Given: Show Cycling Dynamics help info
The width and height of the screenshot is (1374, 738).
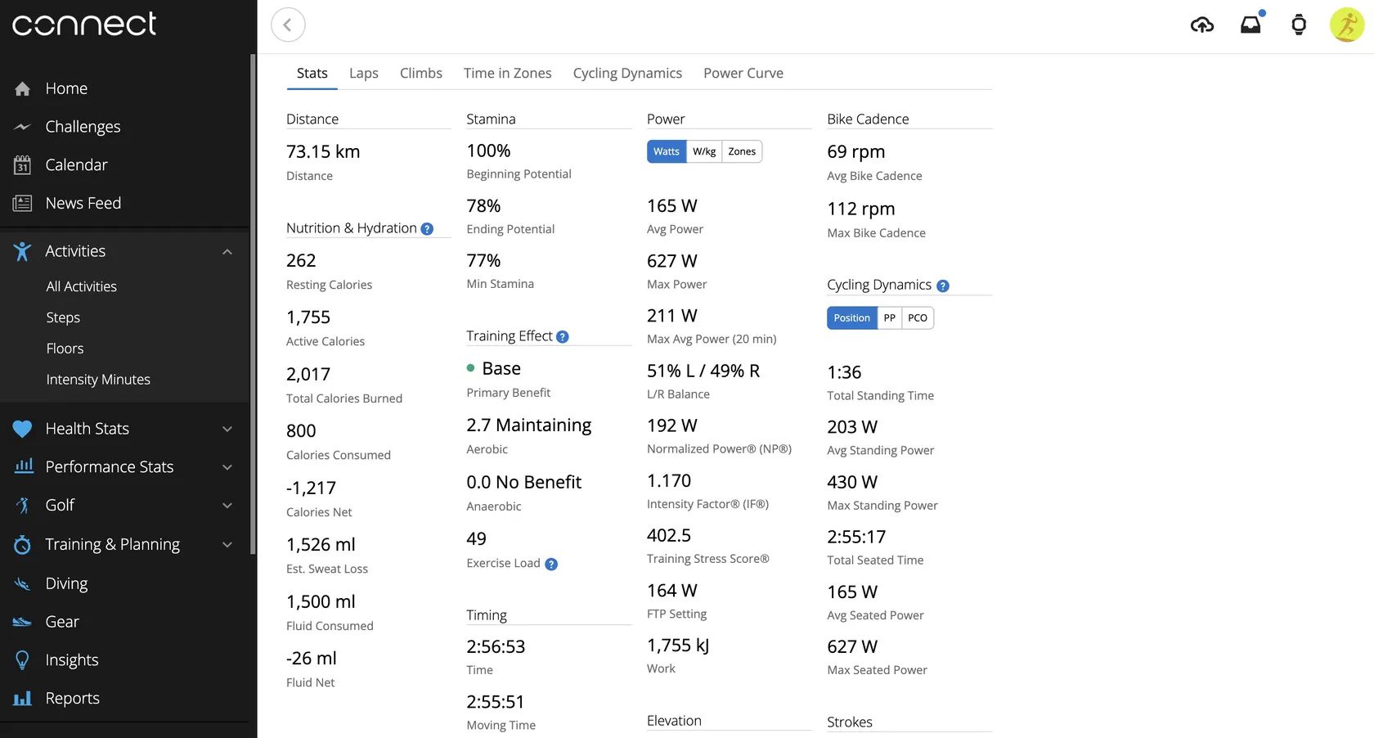Looking at the screenshot, I should tap(943, 286).
